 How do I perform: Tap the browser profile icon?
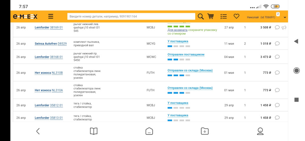[260, 131]
